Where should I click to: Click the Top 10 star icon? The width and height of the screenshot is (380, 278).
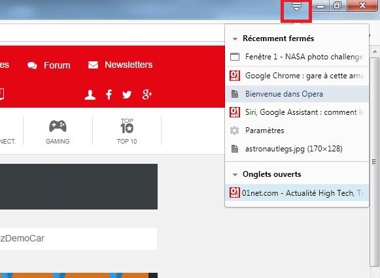[x=127, y=126]
